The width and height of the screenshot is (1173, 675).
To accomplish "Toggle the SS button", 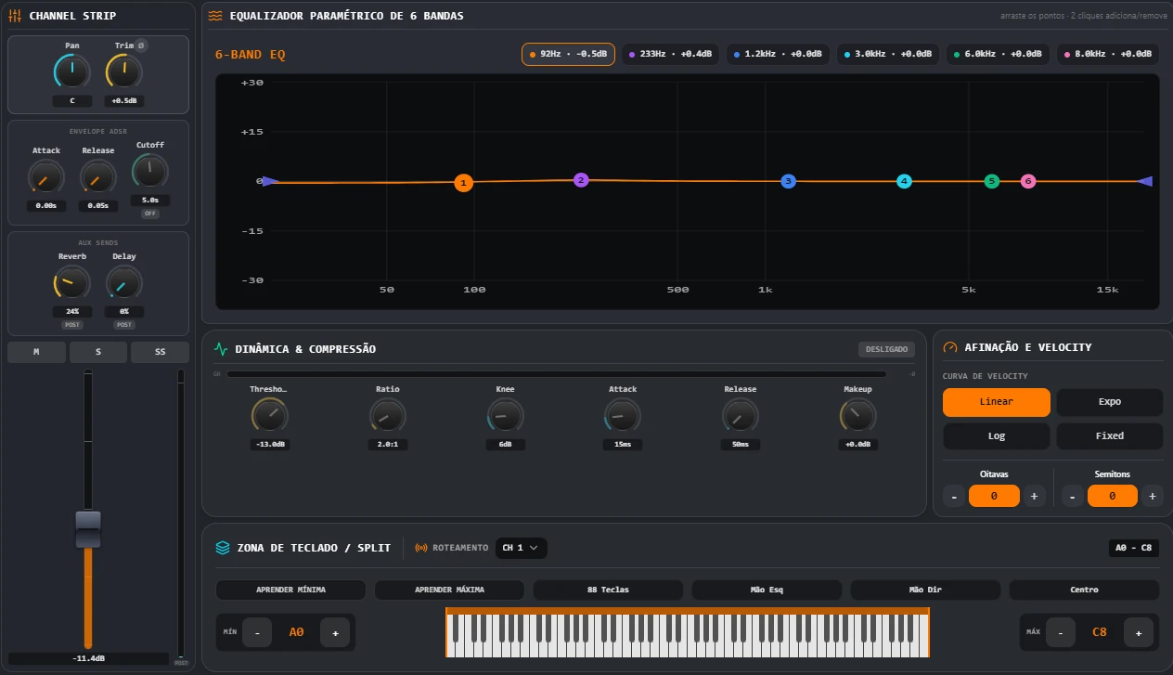I will [160, 352].
